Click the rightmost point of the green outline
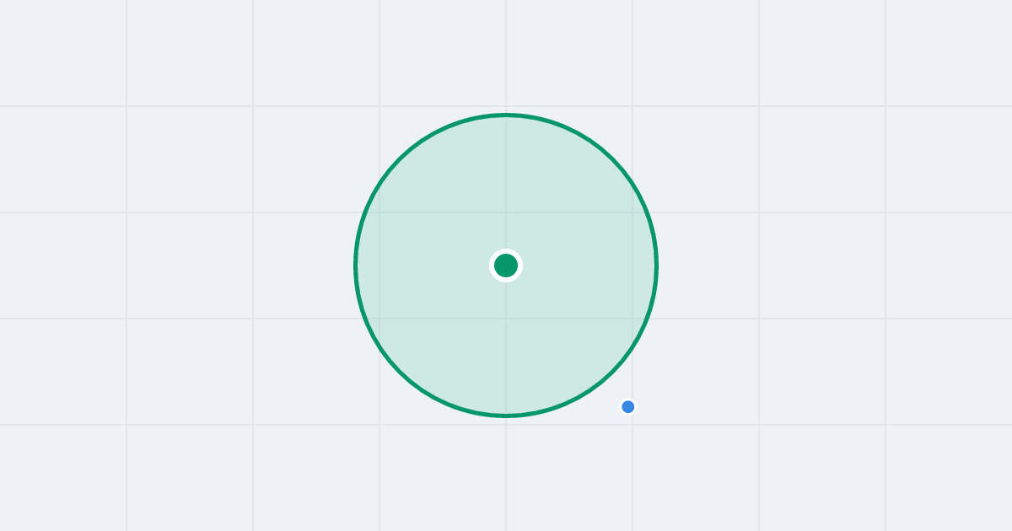Viewport: 1012px width, 531px height. click(x=656, y=265)
